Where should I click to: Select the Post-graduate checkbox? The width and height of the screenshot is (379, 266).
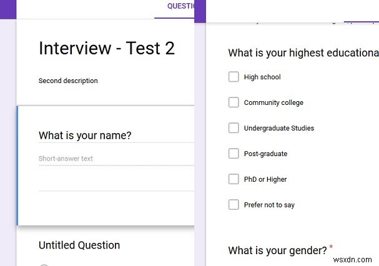point(234,154)
